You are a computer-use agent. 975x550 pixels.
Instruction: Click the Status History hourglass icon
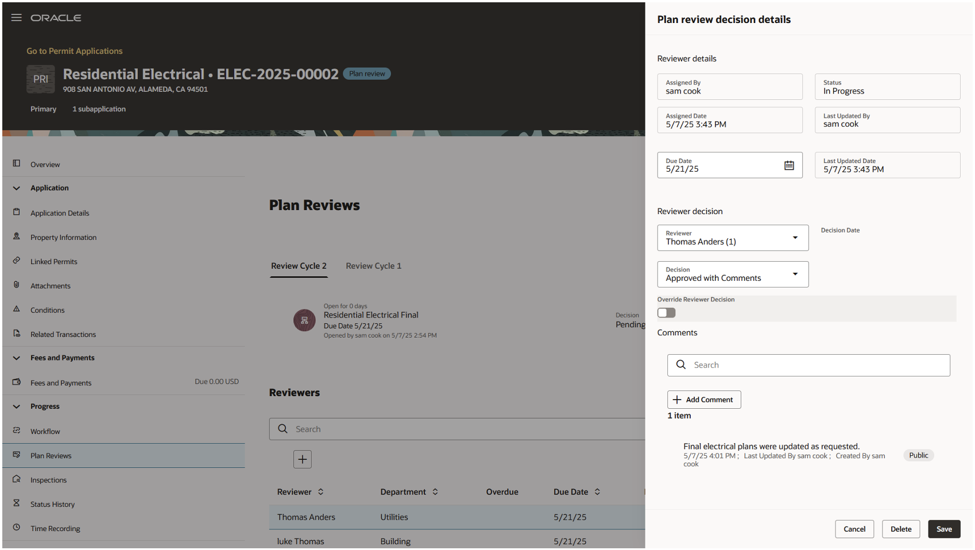(17, 503)
